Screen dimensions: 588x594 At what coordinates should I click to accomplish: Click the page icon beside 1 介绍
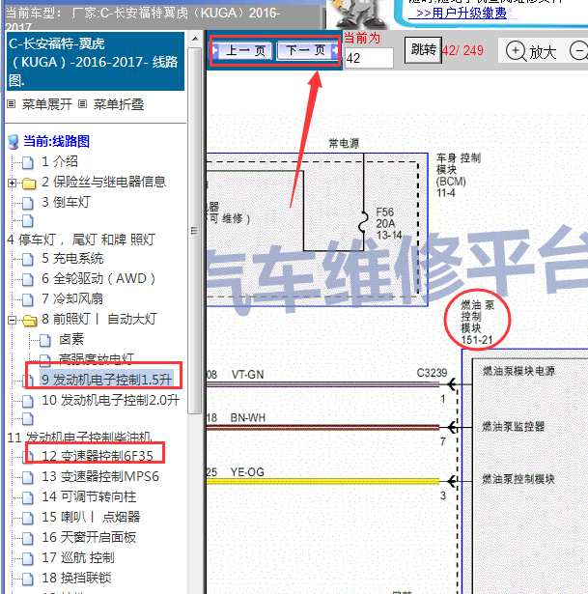(x=28, y=162)
